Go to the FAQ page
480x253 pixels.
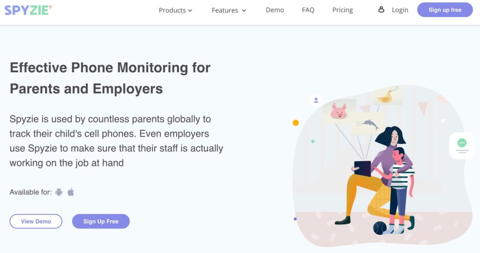tap(308, 10)
